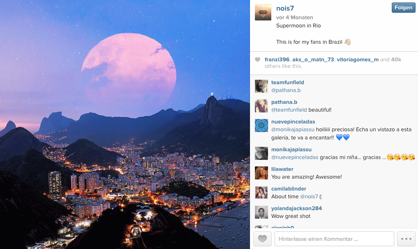
Task: Click the Supermoon in Rio photo
Action: (x=125, y=124)
